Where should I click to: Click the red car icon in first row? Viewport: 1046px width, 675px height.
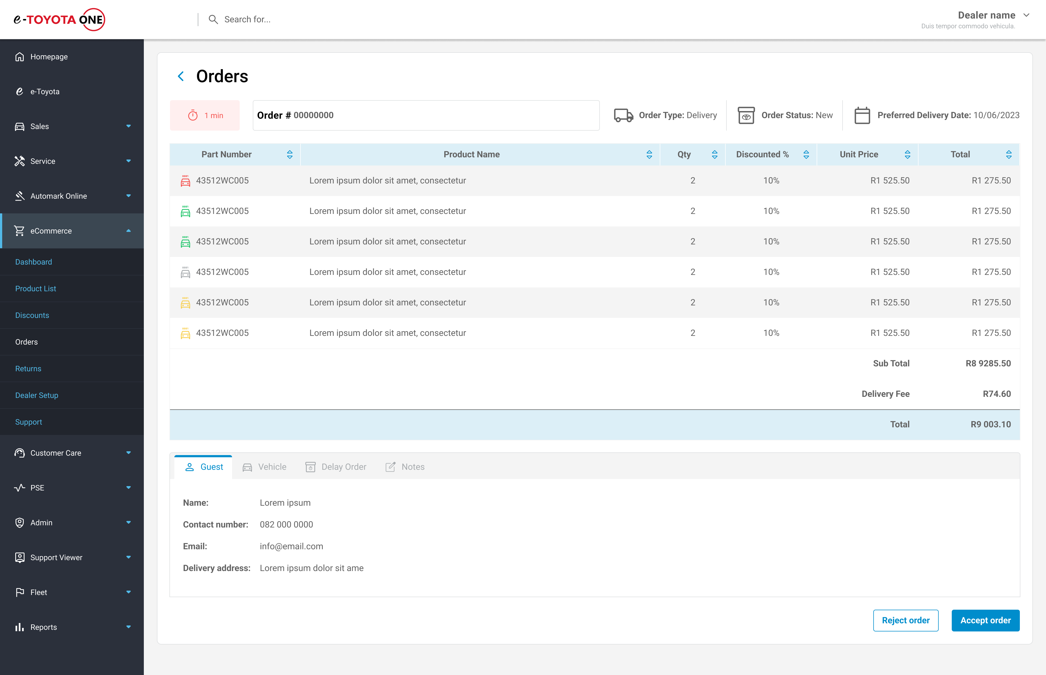186,180
